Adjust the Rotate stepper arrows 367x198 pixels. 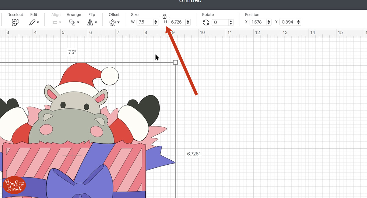(x=231, y=22)
